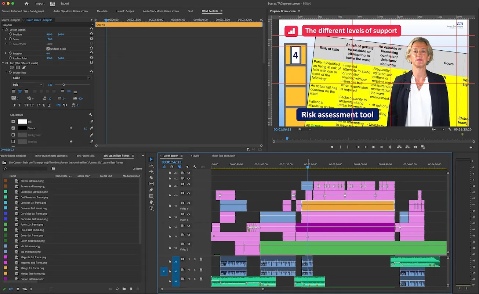This screenshot has height=294, width=479.
Task: Open timeline display settings wrench
Action: point(195,167)
